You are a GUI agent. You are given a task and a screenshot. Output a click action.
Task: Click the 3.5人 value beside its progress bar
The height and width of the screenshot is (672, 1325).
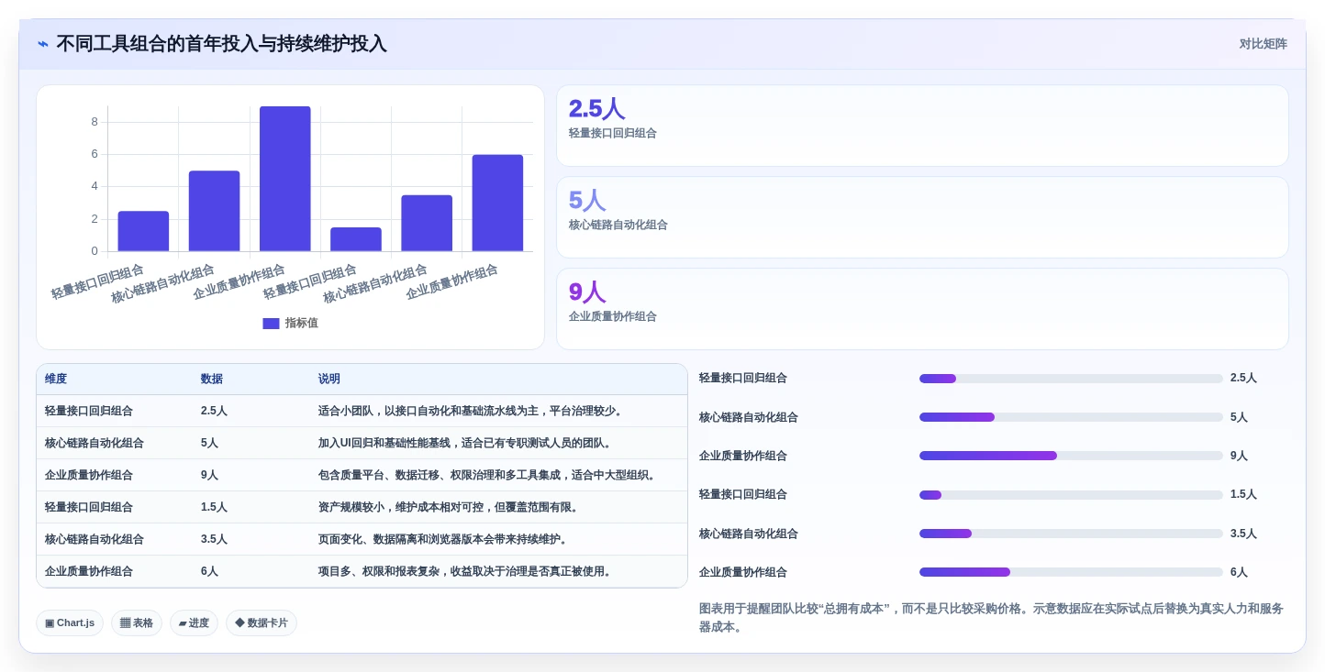[1243, 534]
